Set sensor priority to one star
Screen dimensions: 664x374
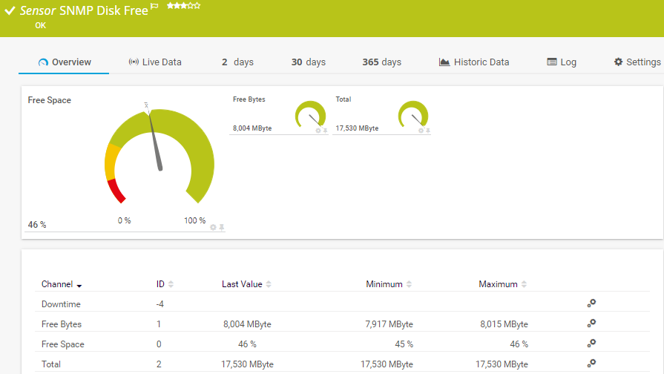[x=170, y=5]
